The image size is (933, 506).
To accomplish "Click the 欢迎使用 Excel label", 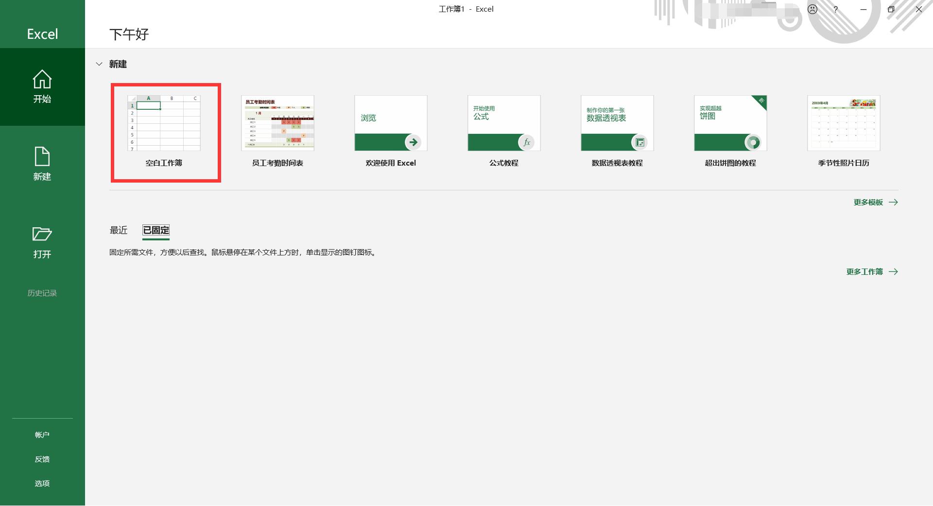I will (x=391, y=163).
